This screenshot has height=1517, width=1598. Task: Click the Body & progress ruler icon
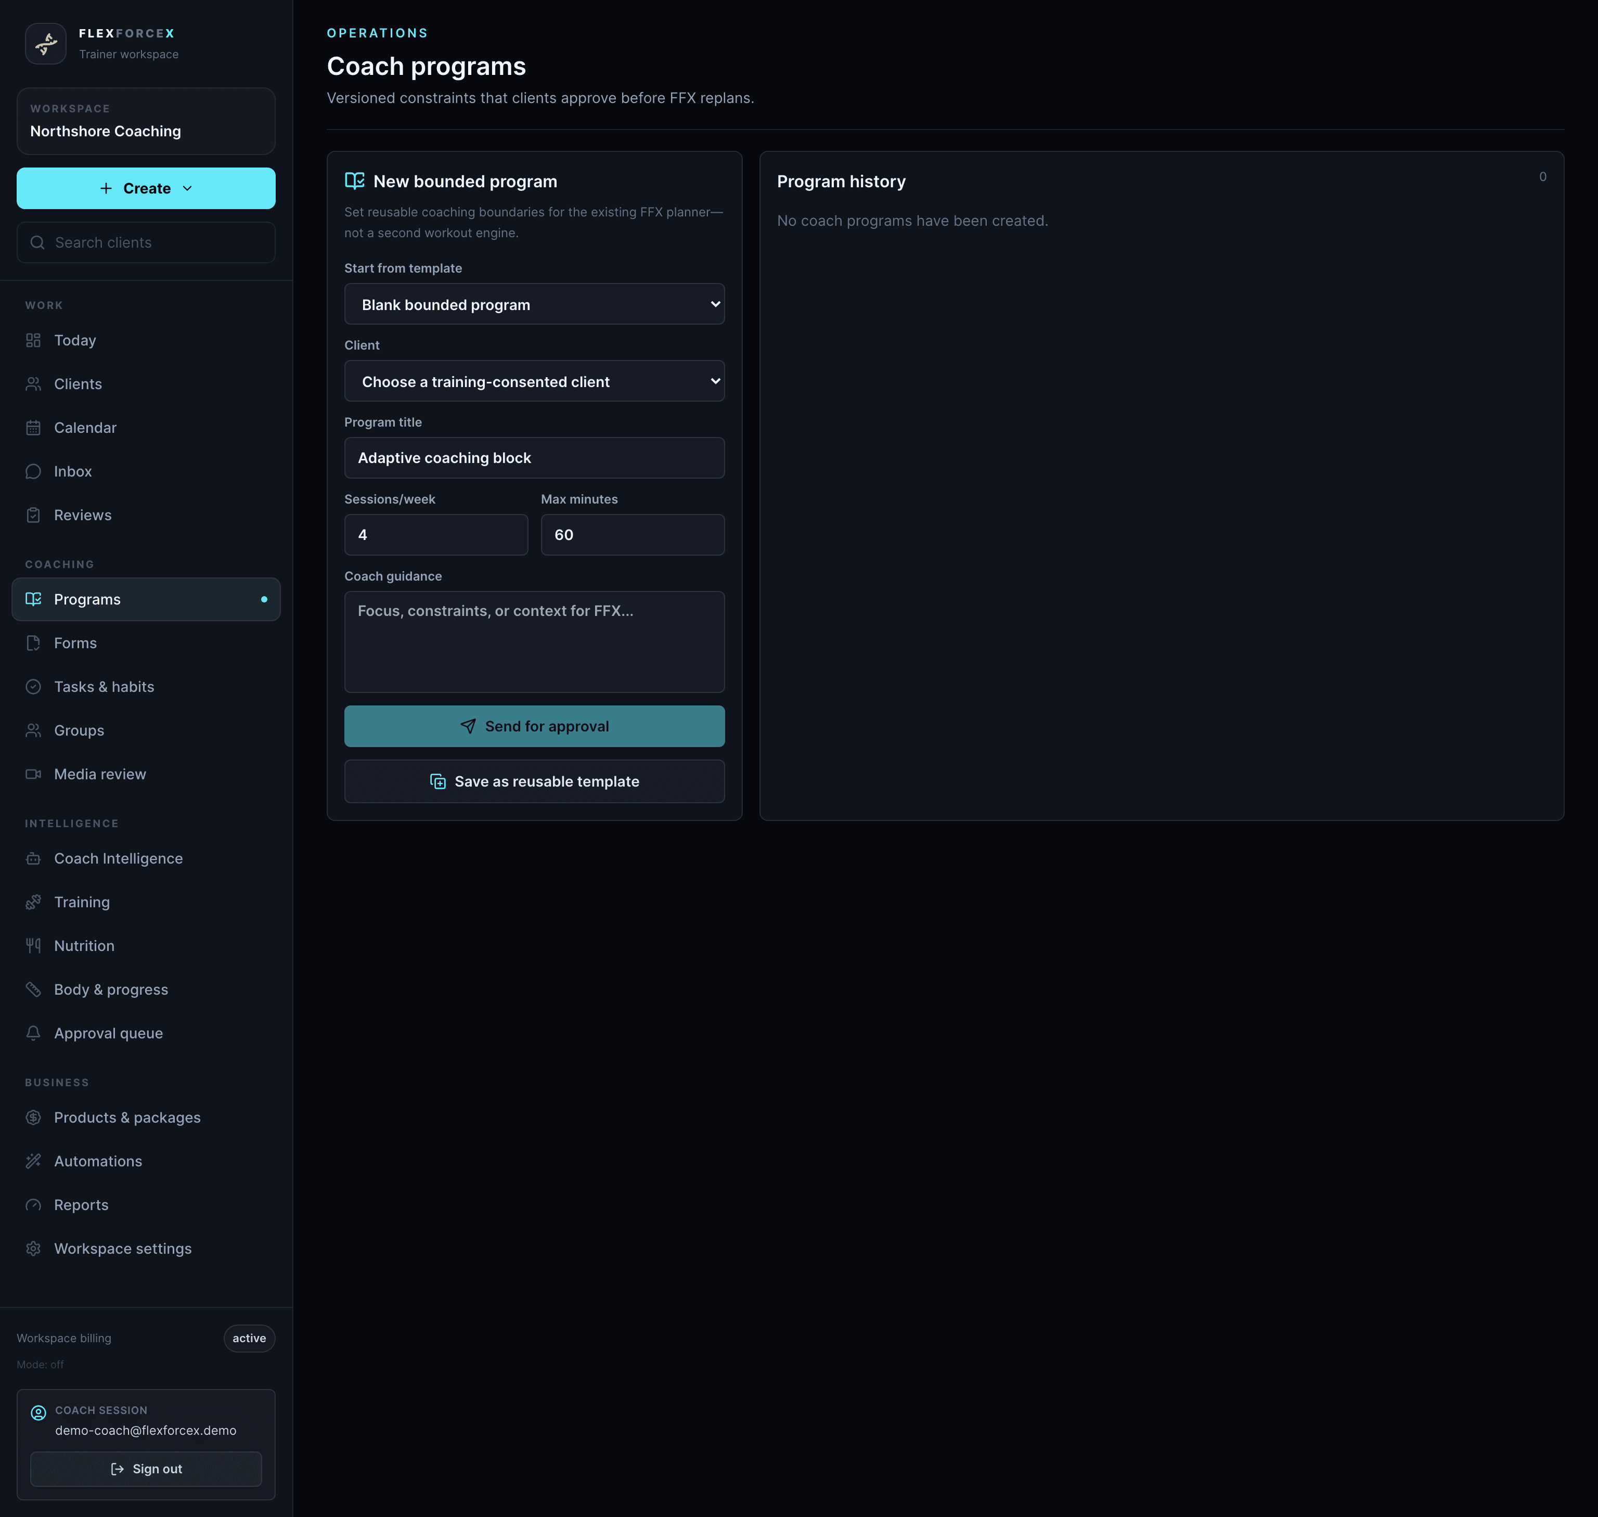tap(33, 990)
